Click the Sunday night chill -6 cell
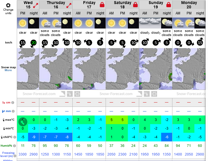This screenshot has width=208, height=161. [167, 137]
